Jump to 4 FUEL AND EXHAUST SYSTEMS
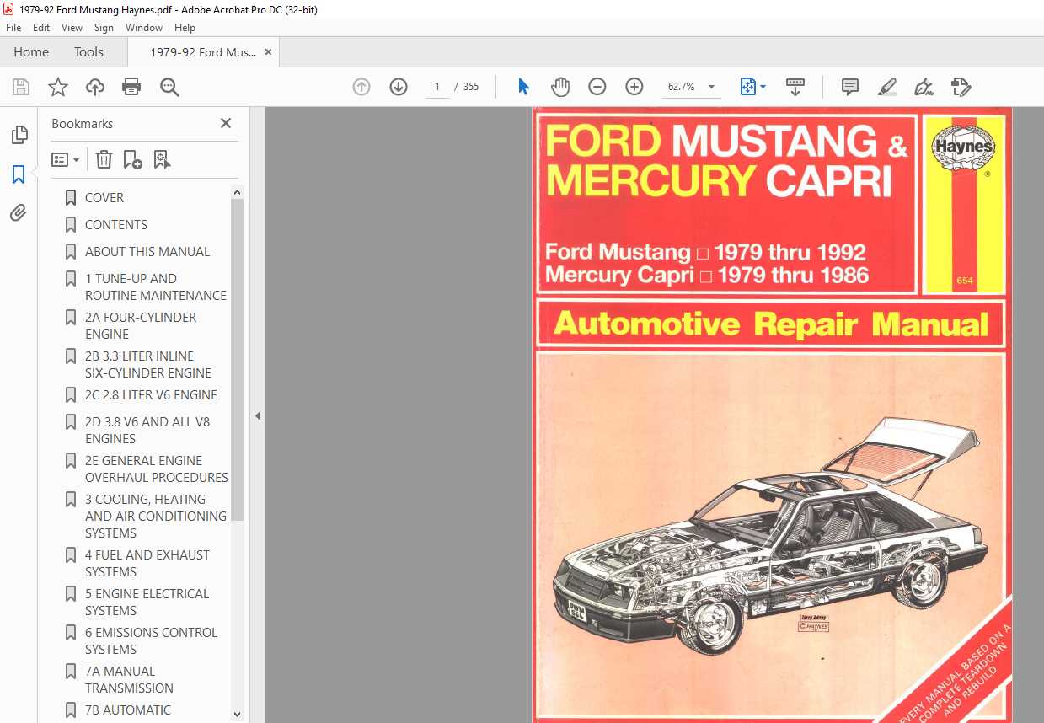Screen dimensions: 1044x723 147,563
